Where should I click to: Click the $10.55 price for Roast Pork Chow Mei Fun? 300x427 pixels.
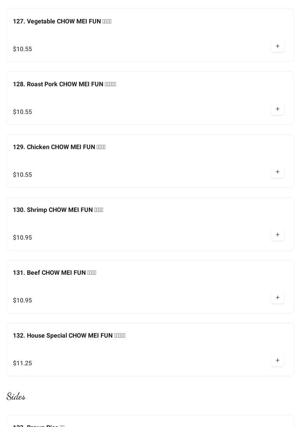23,112
